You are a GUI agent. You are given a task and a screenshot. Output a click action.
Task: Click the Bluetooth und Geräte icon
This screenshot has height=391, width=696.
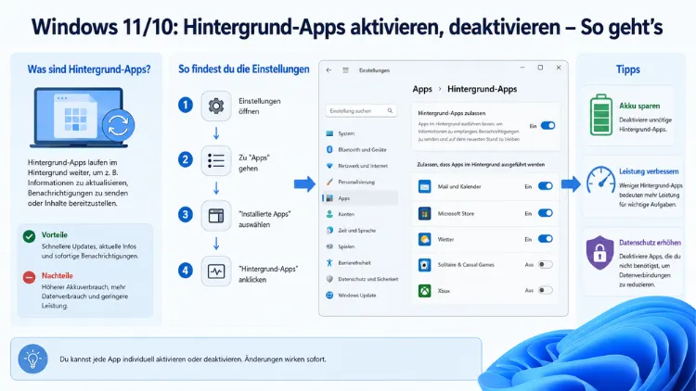(329, 150)
